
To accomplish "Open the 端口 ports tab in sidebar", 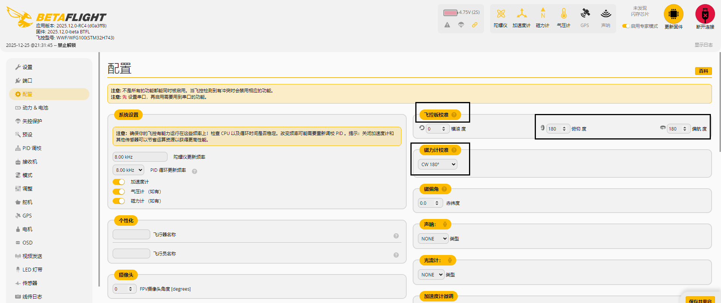I will pos(27,81).
